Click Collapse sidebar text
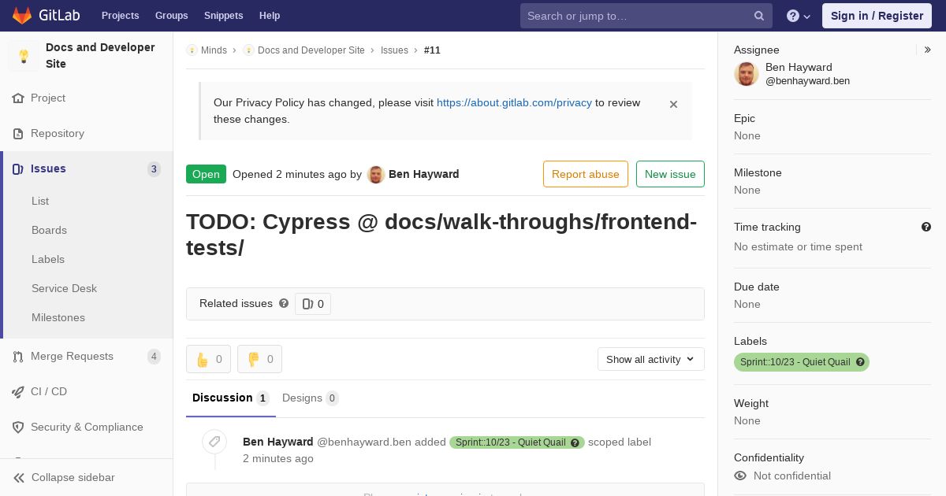This screenshot has width=946, height=496. coord(73,478)
